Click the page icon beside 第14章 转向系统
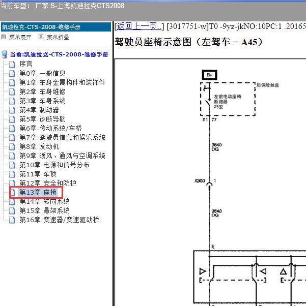 click(12, 202)
